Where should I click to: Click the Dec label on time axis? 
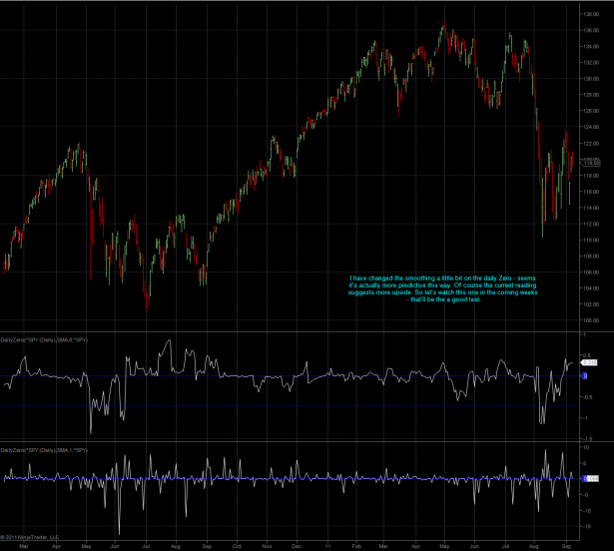297,546
